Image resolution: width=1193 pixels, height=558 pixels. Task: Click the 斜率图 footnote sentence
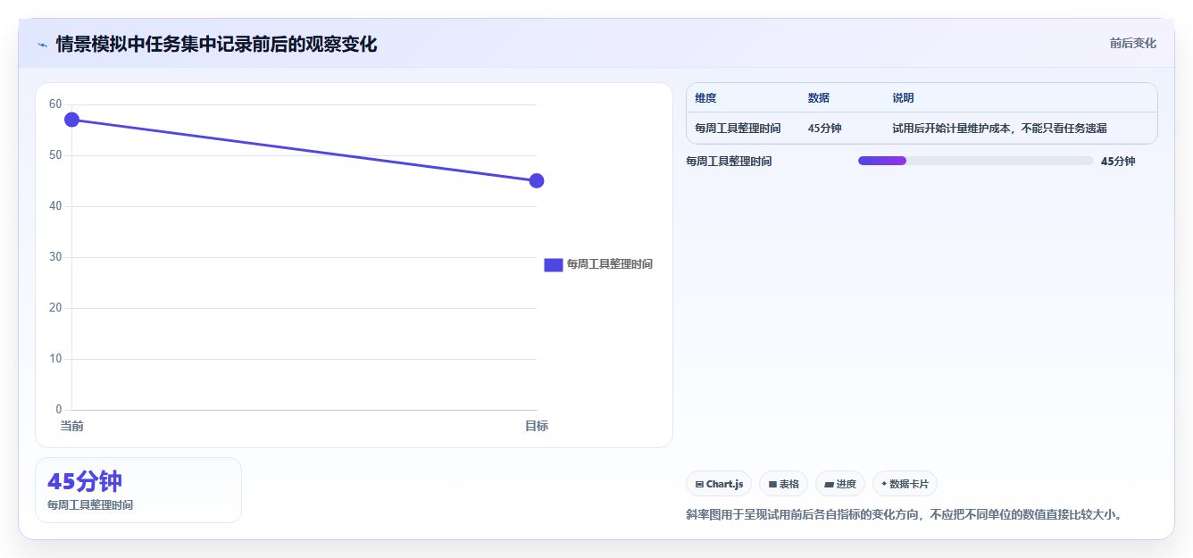click(x=905, y=514)
